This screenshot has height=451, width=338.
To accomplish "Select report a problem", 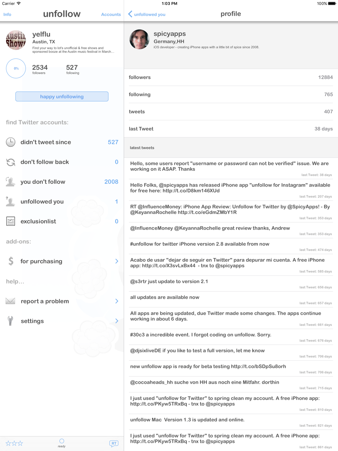I will [x=62, y=301].
